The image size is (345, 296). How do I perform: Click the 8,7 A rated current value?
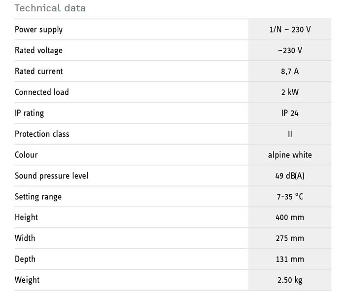290,72
